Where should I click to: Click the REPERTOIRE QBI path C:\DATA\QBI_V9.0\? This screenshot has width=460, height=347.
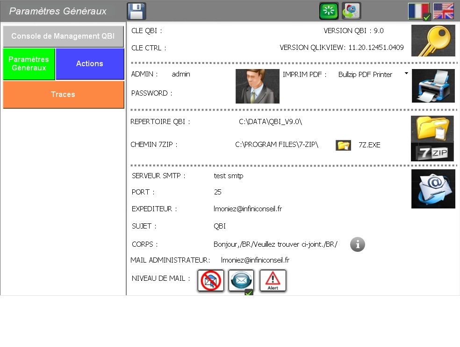pos(270,122)
